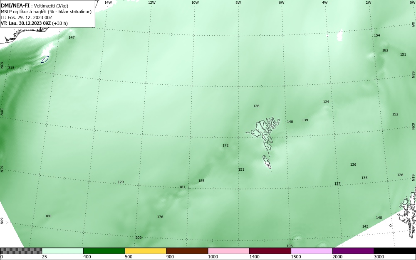
Task: Click the light green 25-400 legend swatch
Action: [63, 251]
